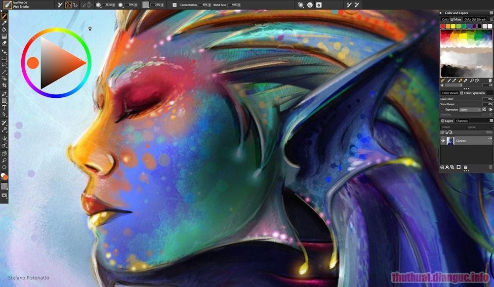Select the Eraser tool in the toolbox
The height and width of the screenshot is (287, 494).
(4, 43)
